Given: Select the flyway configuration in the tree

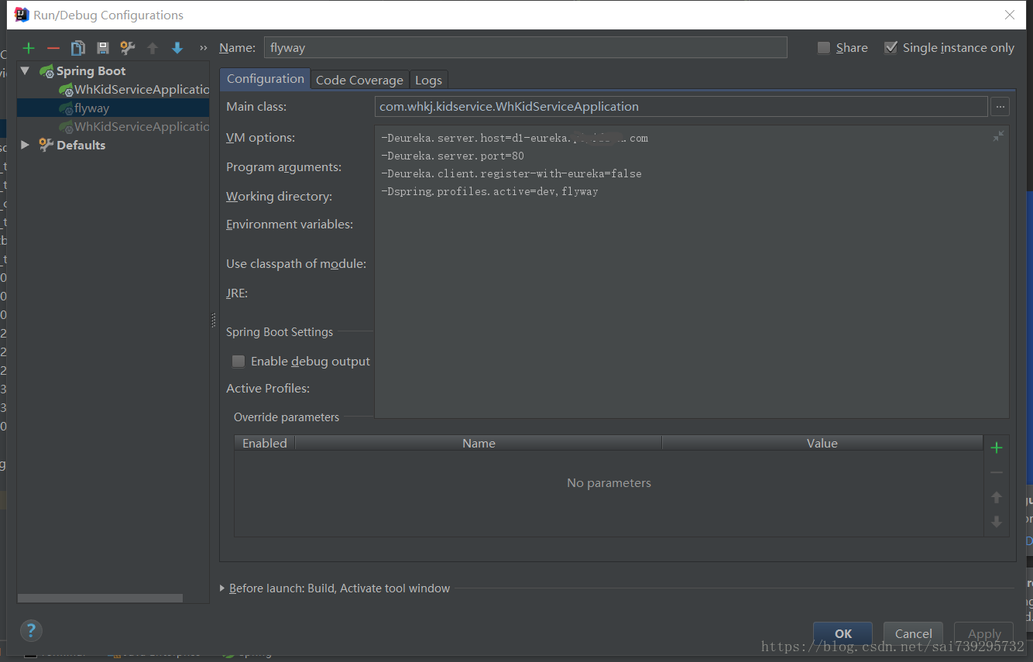Looking at the screenshot, I should click(113, 108).
